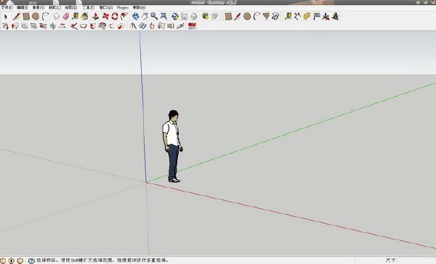Select the magnifier Zoom tool
The height and width of the screenshot is (264, 436).
[x=154, y=17]
